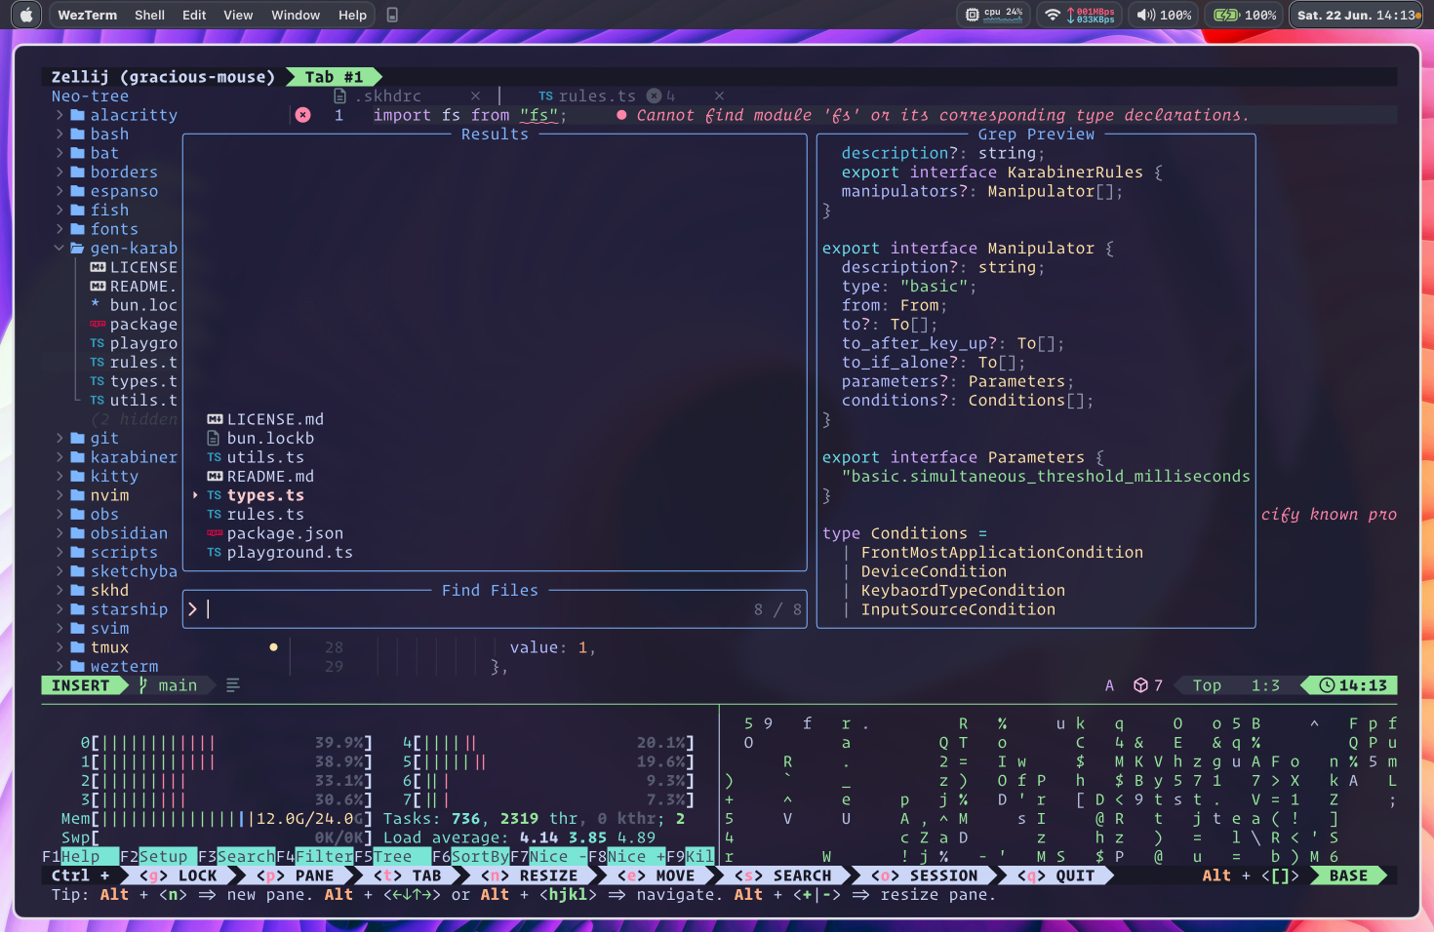Close the .skhdrc buffer tab
1434x932 pixels.
(x=475, y=96)
